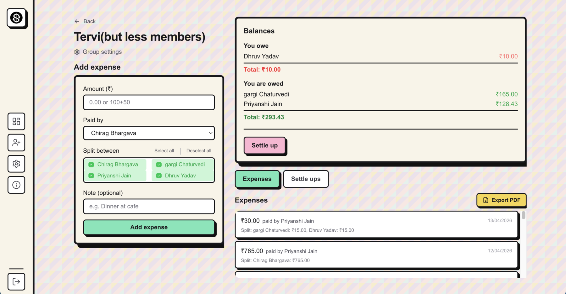
Task: Click Deselect all for split members
Action: click(x=199, y=151)
